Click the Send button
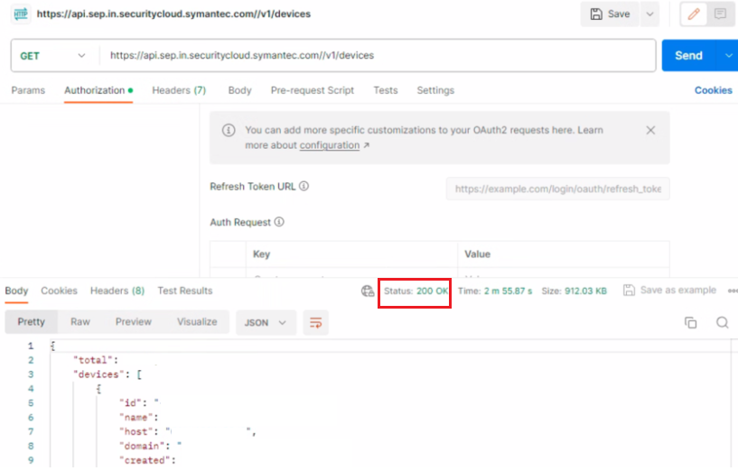 pos(688,55)
